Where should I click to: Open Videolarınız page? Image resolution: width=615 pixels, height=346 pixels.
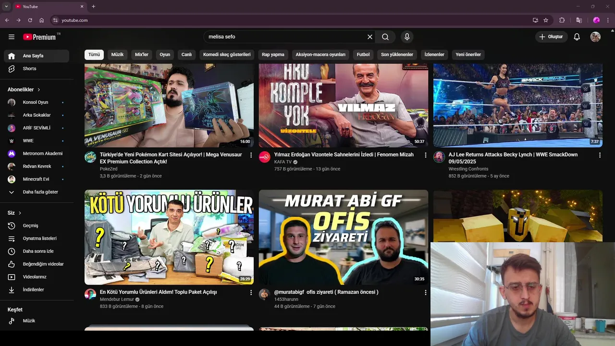coord(37,277)
